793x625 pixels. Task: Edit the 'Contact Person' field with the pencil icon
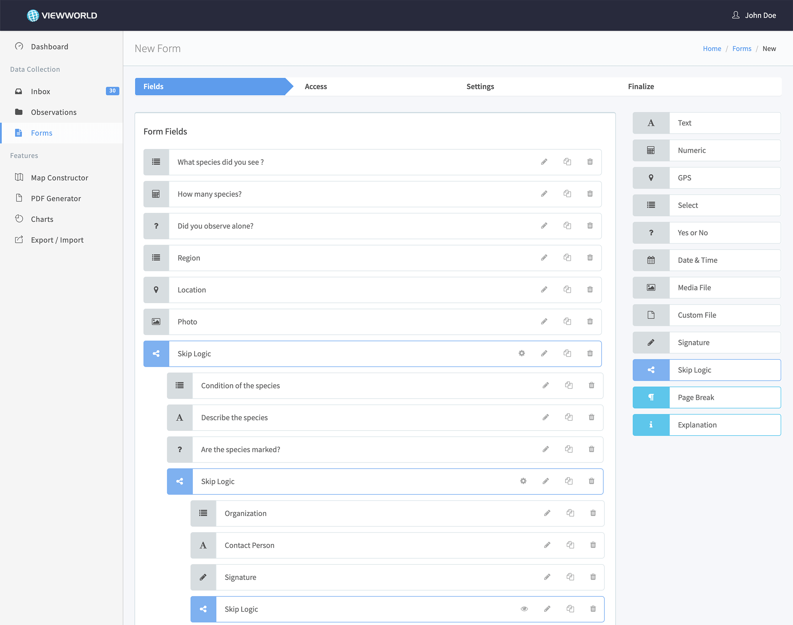547,545
